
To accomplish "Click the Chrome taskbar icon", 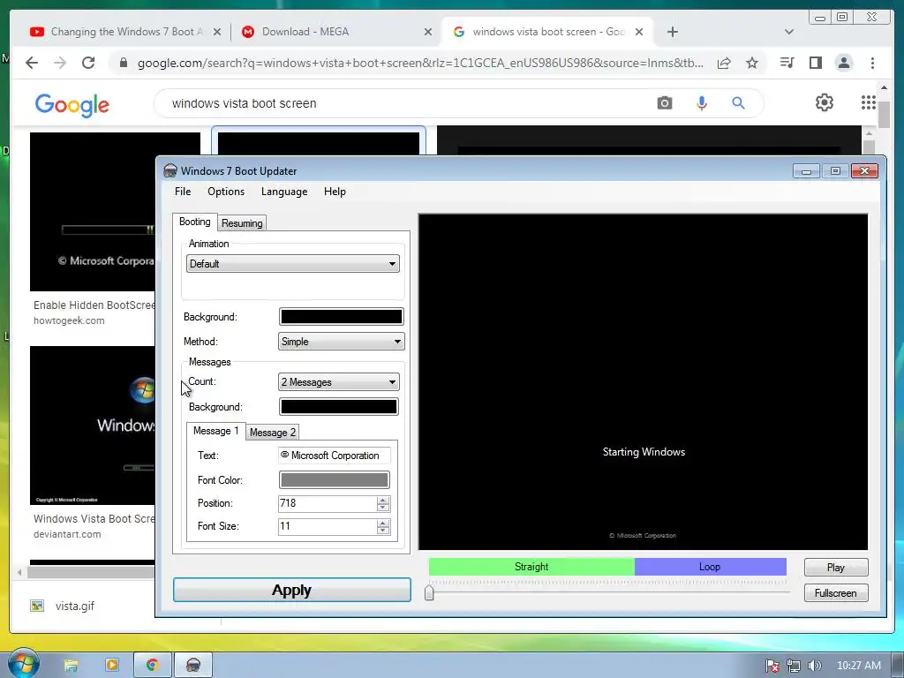I will (152, 666).
